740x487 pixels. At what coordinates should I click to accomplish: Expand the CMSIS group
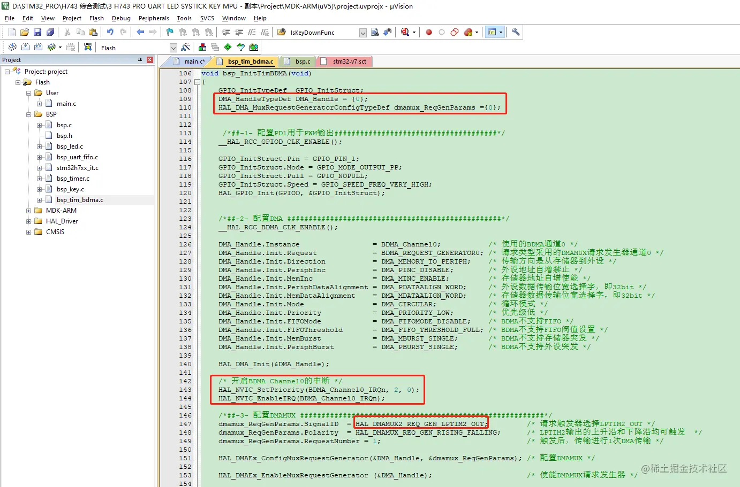click(x=28, y=232)
